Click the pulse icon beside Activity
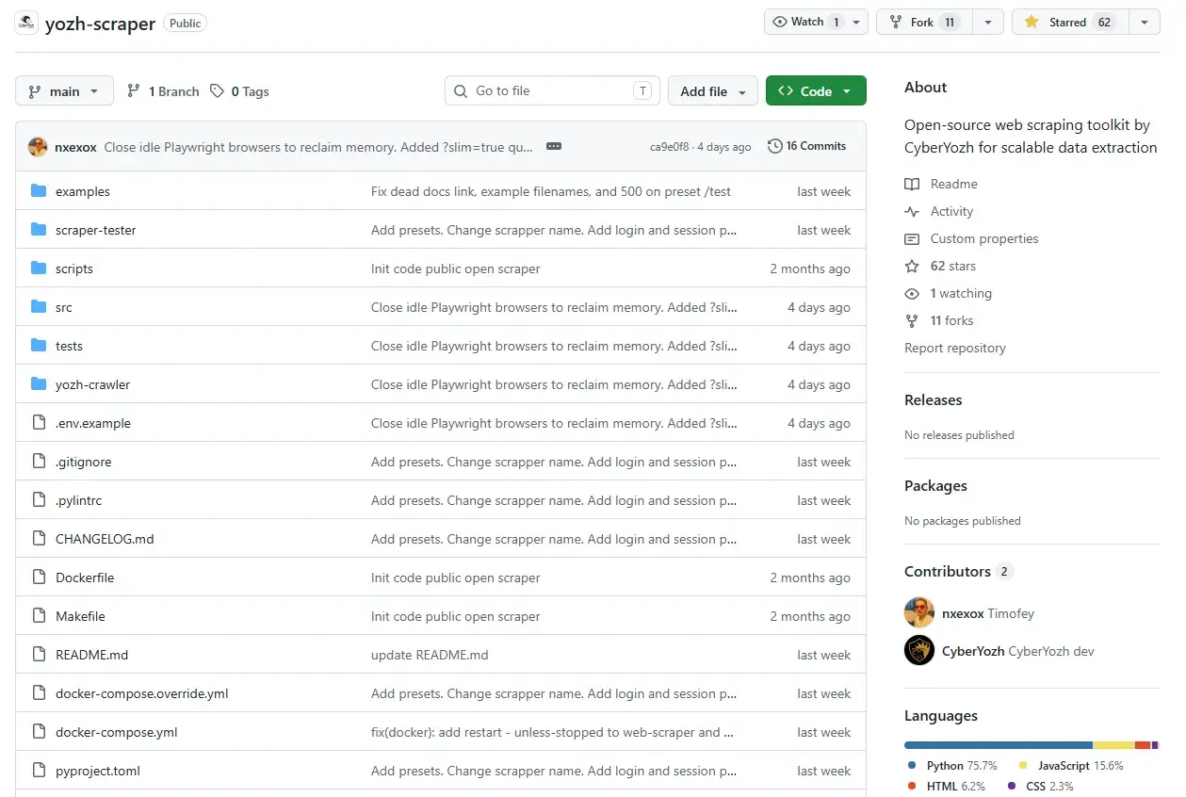1186x797 pixels. click(x=912, y=212)
